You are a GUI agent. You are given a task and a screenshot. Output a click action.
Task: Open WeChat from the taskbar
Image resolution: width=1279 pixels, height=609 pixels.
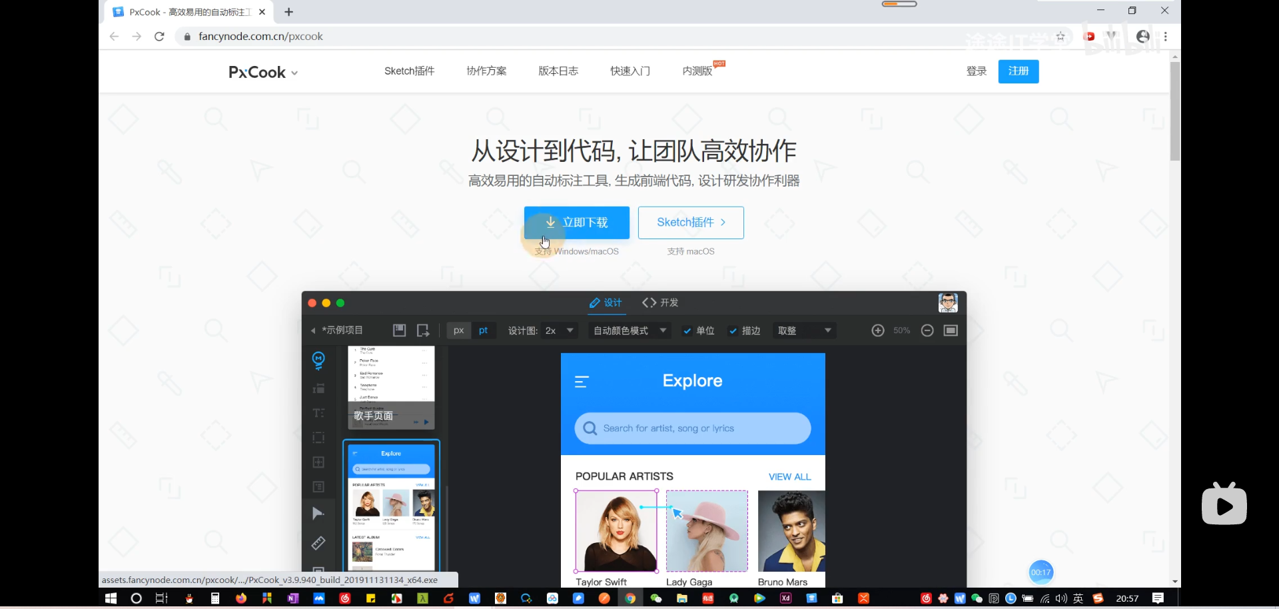pos(656,598)
